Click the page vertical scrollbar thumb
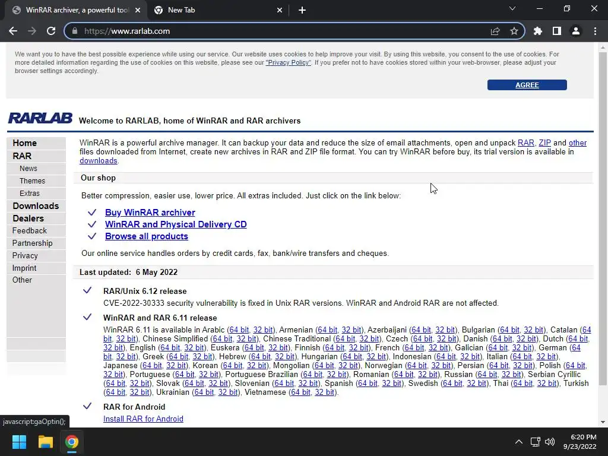Screen dimensions: 608x456 [x=603, y=218]
